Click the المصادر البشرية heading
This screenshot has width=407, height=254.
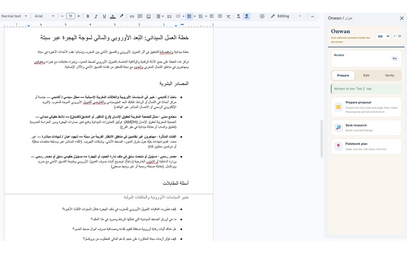click(174, 84)
